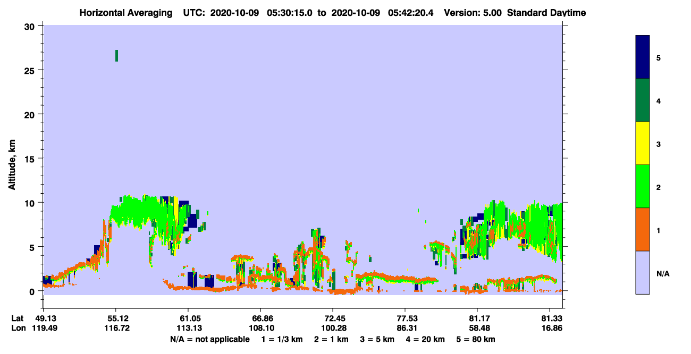This screenshot has width=691, height=354.
Task: Click the bright green colorbar segment labeled 2
Action: pyautogui.click(x=643, y=186)
